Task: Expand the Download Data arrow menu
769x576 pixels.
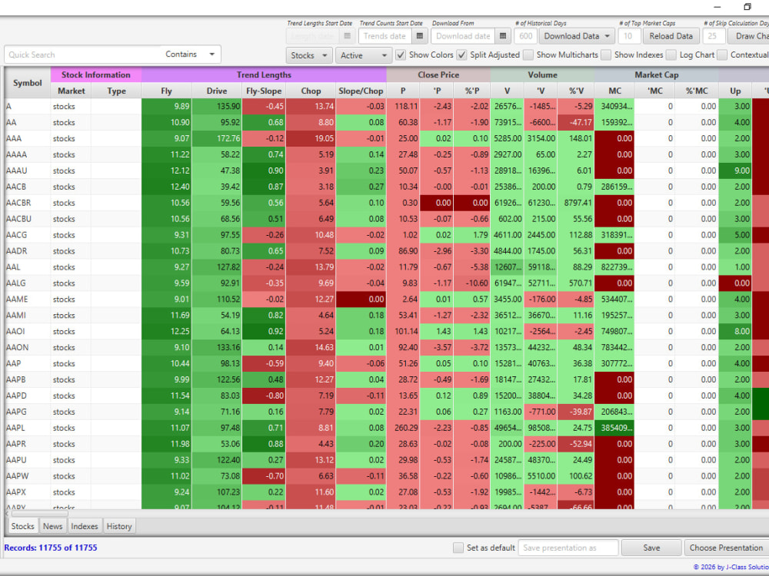Action: coord(608,36)
